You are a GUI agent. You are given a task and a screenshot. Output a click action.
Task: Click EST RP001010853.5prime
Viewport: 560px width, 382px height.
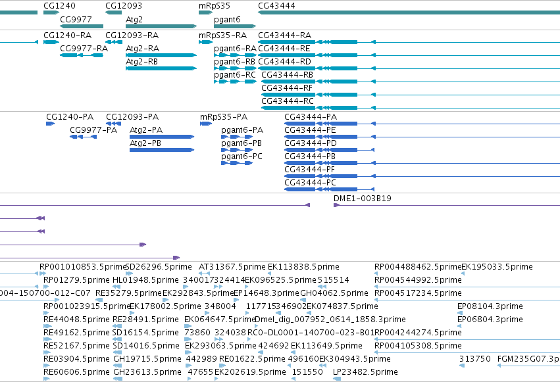[83, 267]
